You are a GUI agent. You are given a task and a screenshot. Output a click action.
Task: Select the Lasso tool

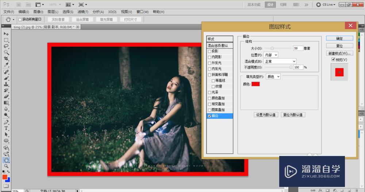pos(6,46)
